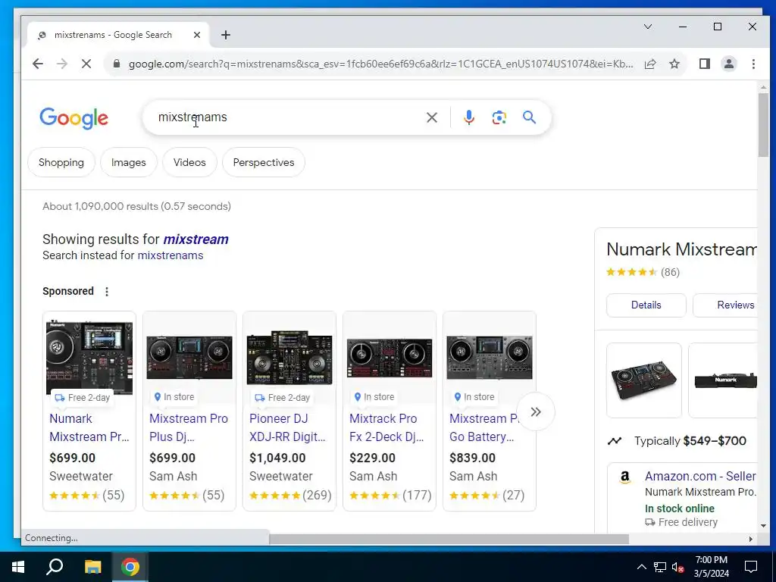Screen dimensions: 776x582
Task: Open the Sponsored options menu dots
Action: [x=107, y=292]
